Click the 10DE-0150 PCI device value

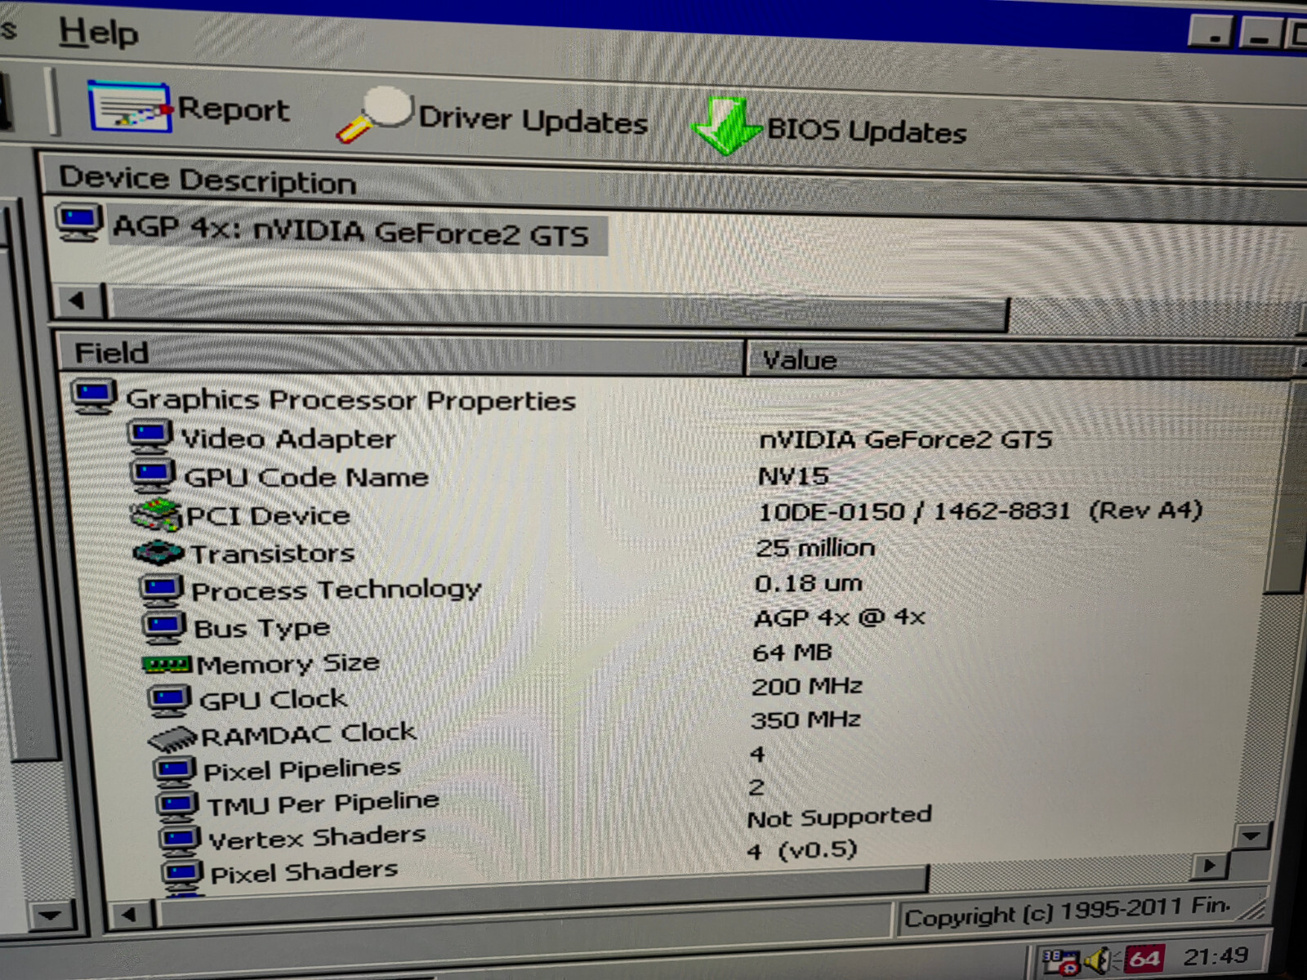point(980,511)
